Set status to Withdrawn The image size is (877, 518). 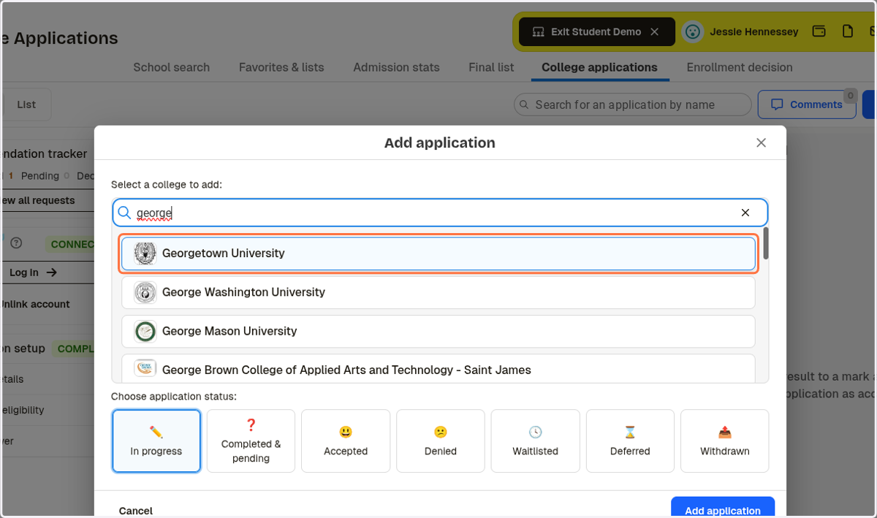(x=725, y=441)
